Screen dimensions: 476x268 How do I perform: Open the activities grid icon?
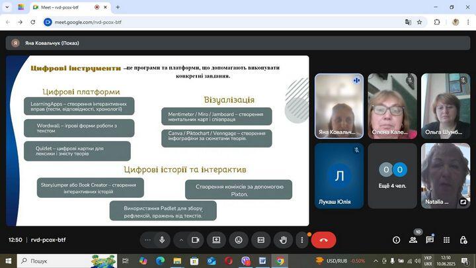446,240
